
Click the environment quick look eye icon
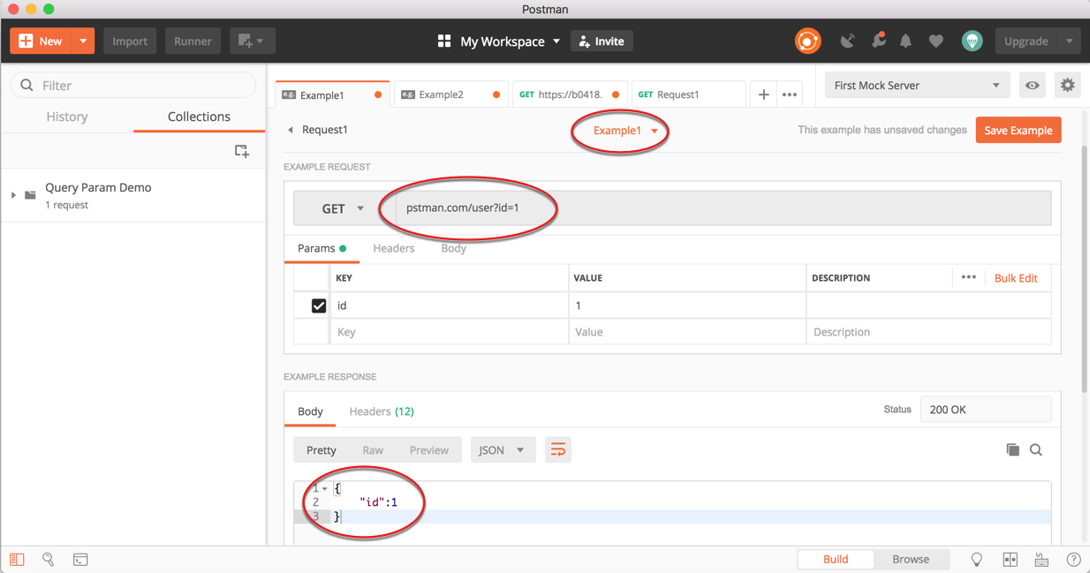pos(1032,86)
